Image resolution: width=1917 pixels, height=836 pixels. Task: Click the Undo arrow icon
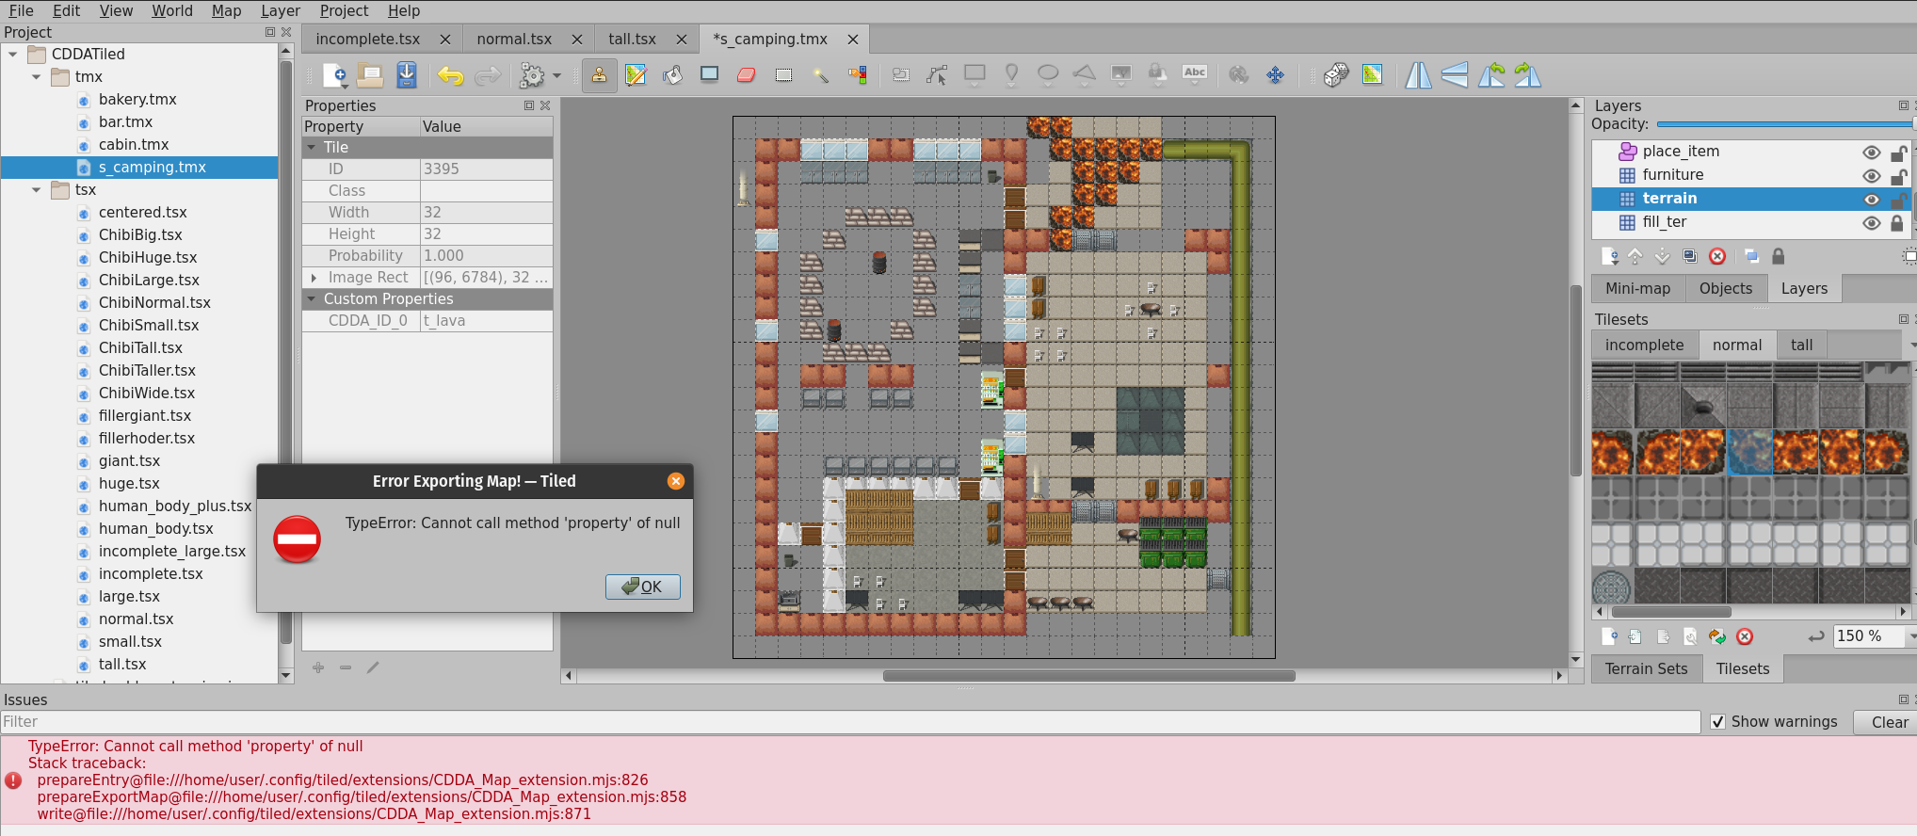tap(450, 75)
